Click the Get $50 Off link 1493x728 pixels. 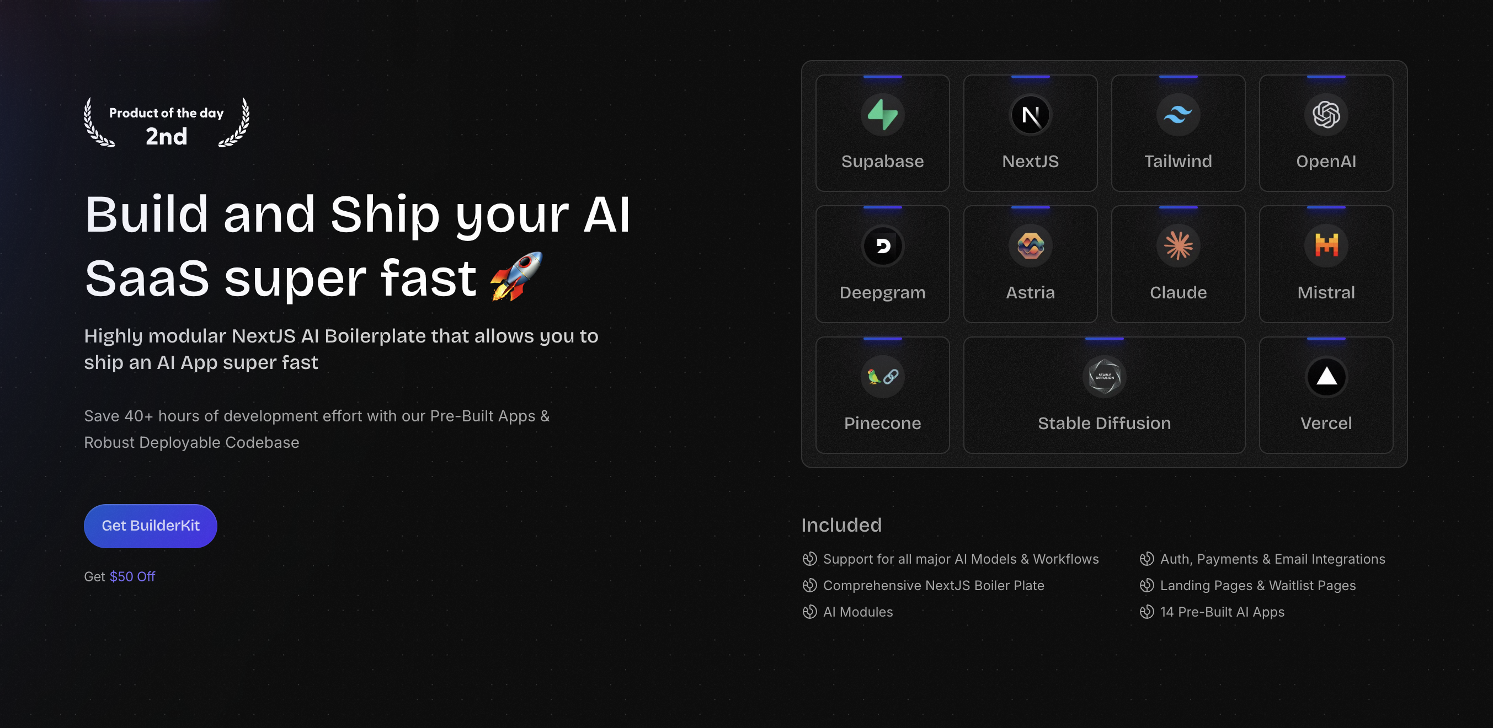pyautogui.click(x=119, y=576)
